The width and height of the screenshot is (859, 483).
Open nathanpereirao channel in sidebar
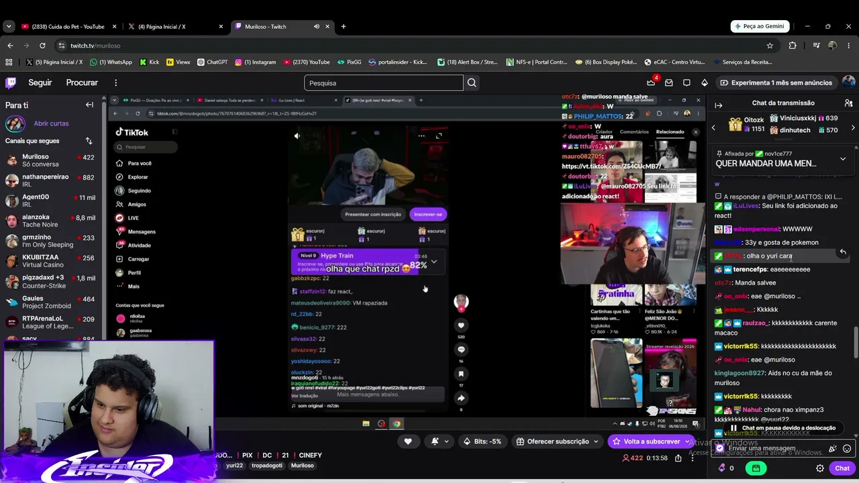click(x=51, y=180)
